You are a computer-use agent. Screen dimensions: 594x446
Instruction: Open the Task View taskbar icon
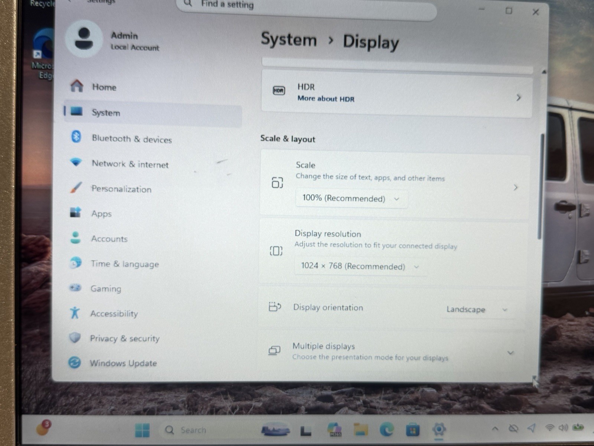(306, 431)
